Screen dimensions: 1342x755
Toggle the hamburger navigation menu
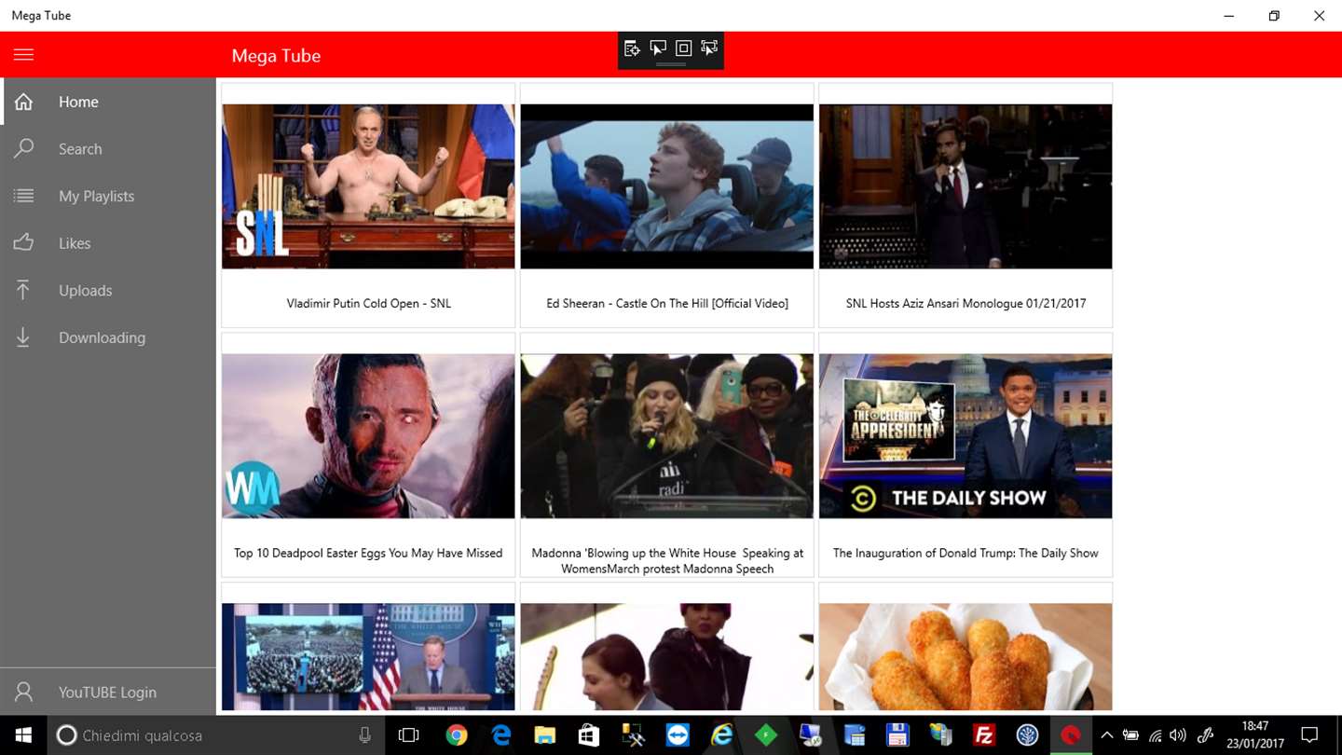pos(23,55)
